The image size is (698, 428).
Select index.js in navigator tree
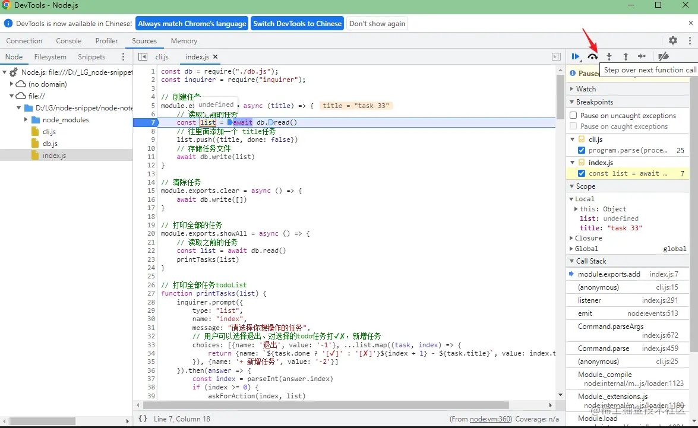pos(54,156)
